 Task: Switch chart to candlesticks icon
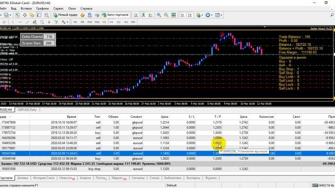pos(143,15)
